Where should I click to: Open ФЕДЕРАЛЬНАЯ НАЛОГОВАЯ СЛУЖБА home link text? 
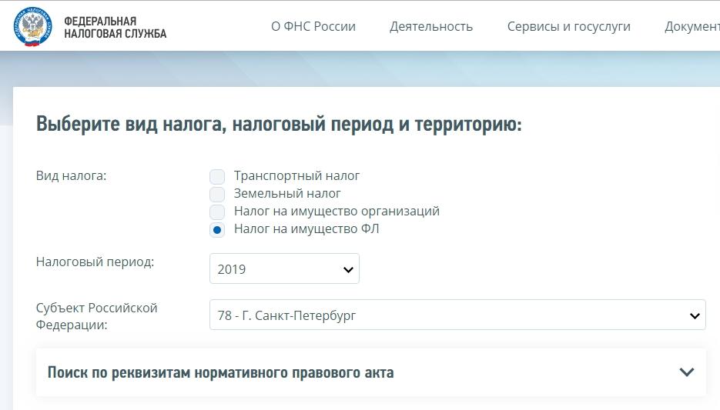tap(116, 28)
